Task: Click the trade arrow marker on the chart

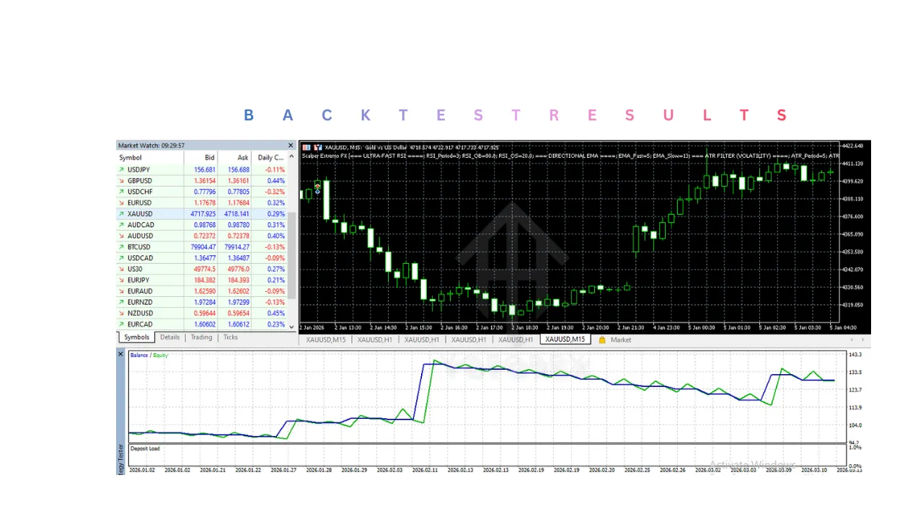Action: tap(317, 188)
